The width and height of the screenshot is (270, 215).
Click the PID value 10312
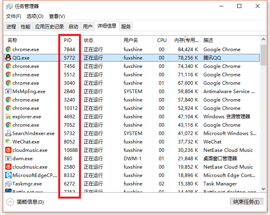coord(71,108)
